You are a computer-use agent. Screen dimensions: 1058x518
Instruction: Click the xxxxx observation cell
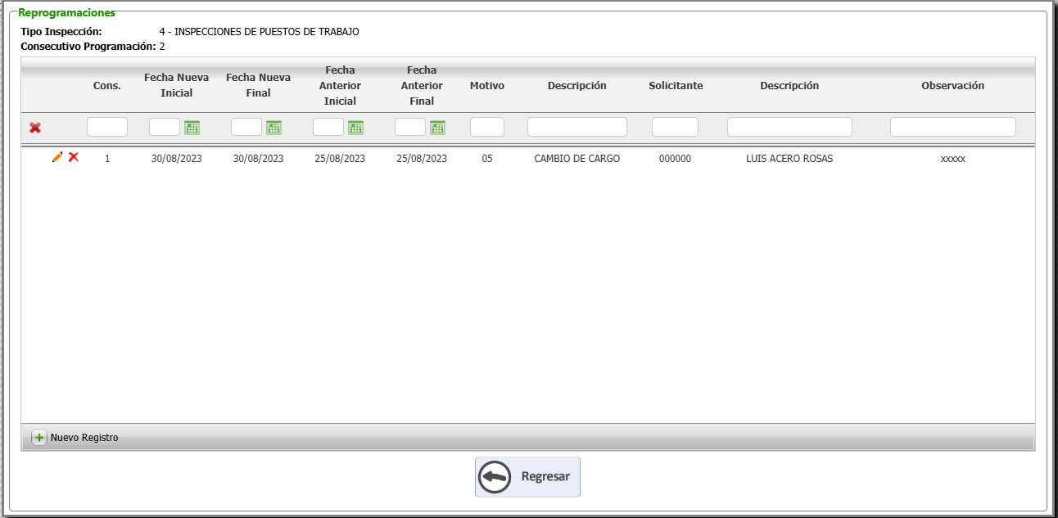(953, 159)
